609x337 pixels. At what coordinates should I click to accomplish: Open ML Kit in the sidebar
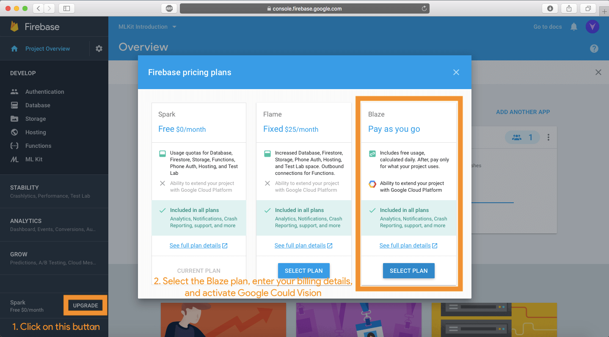(34, 159)
